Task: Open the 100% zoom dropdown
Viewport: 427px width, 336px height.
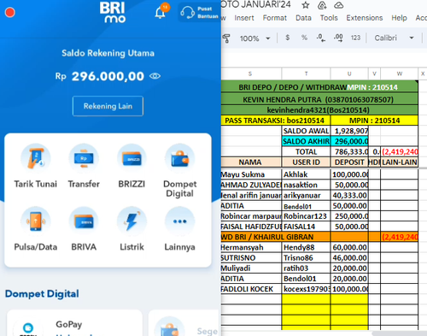Action: tap(254, 38)
